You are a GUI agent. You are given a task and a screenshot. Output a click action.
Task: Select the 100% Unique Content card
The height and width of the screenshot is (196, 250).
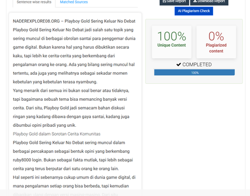point(171,42)
